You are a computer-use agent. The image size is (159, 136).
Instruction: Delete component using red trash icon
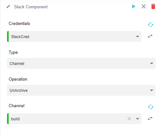153,6
